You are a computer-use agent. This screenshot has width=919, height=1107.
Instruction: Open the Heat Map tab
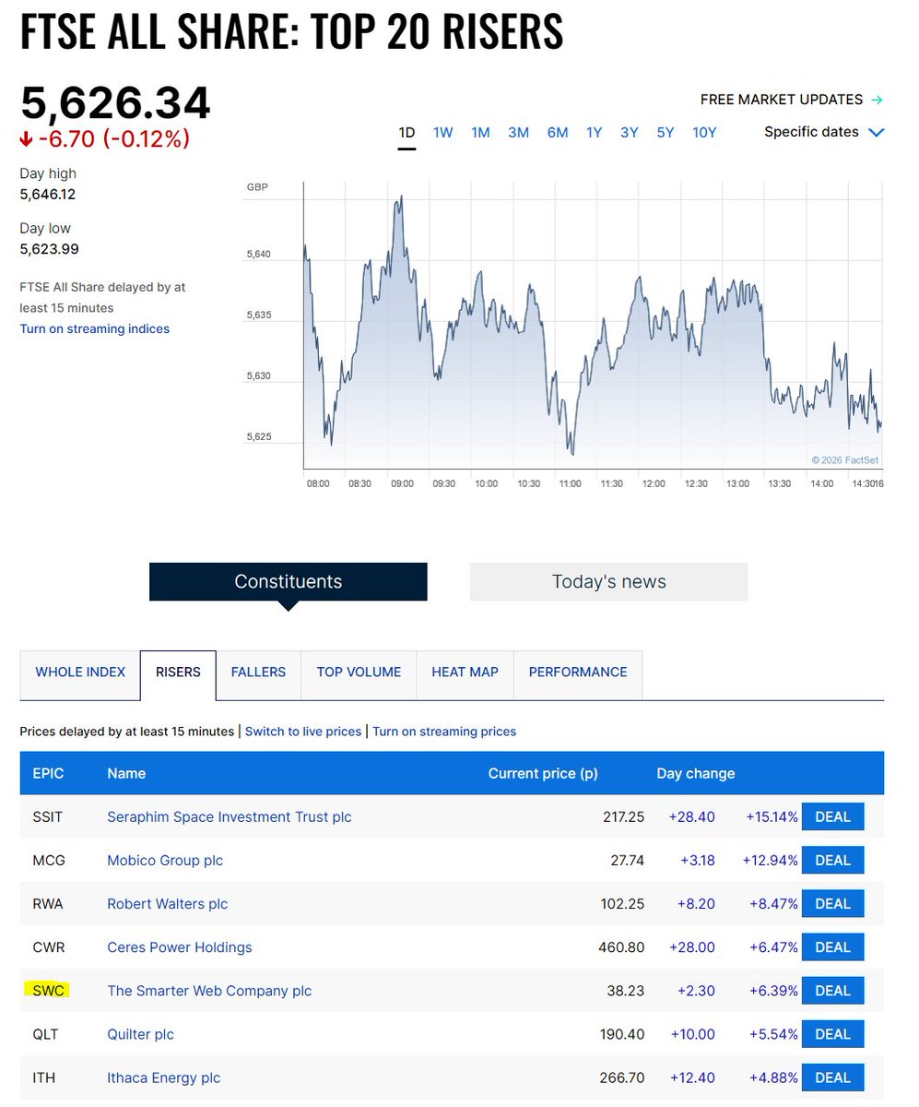tap(465, 673)
